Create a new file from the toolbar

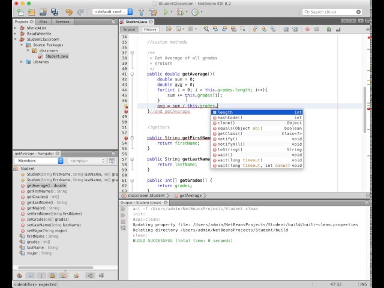(20, 12)
